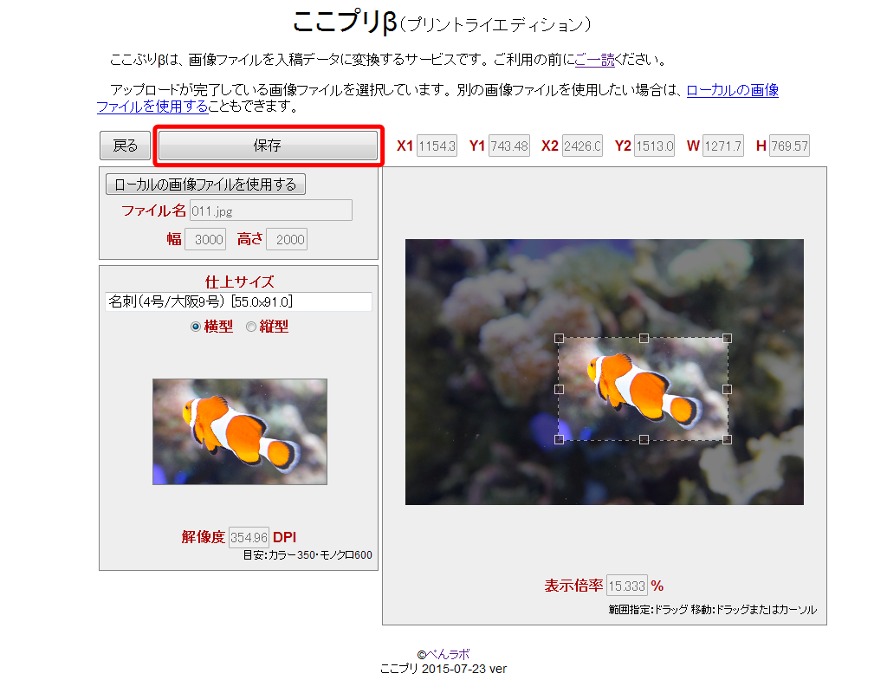Image resolution: width=887 pixels, height=693 pixels.
Task: Click the Y2 coordinate field
Action: (x=655, y=146)
